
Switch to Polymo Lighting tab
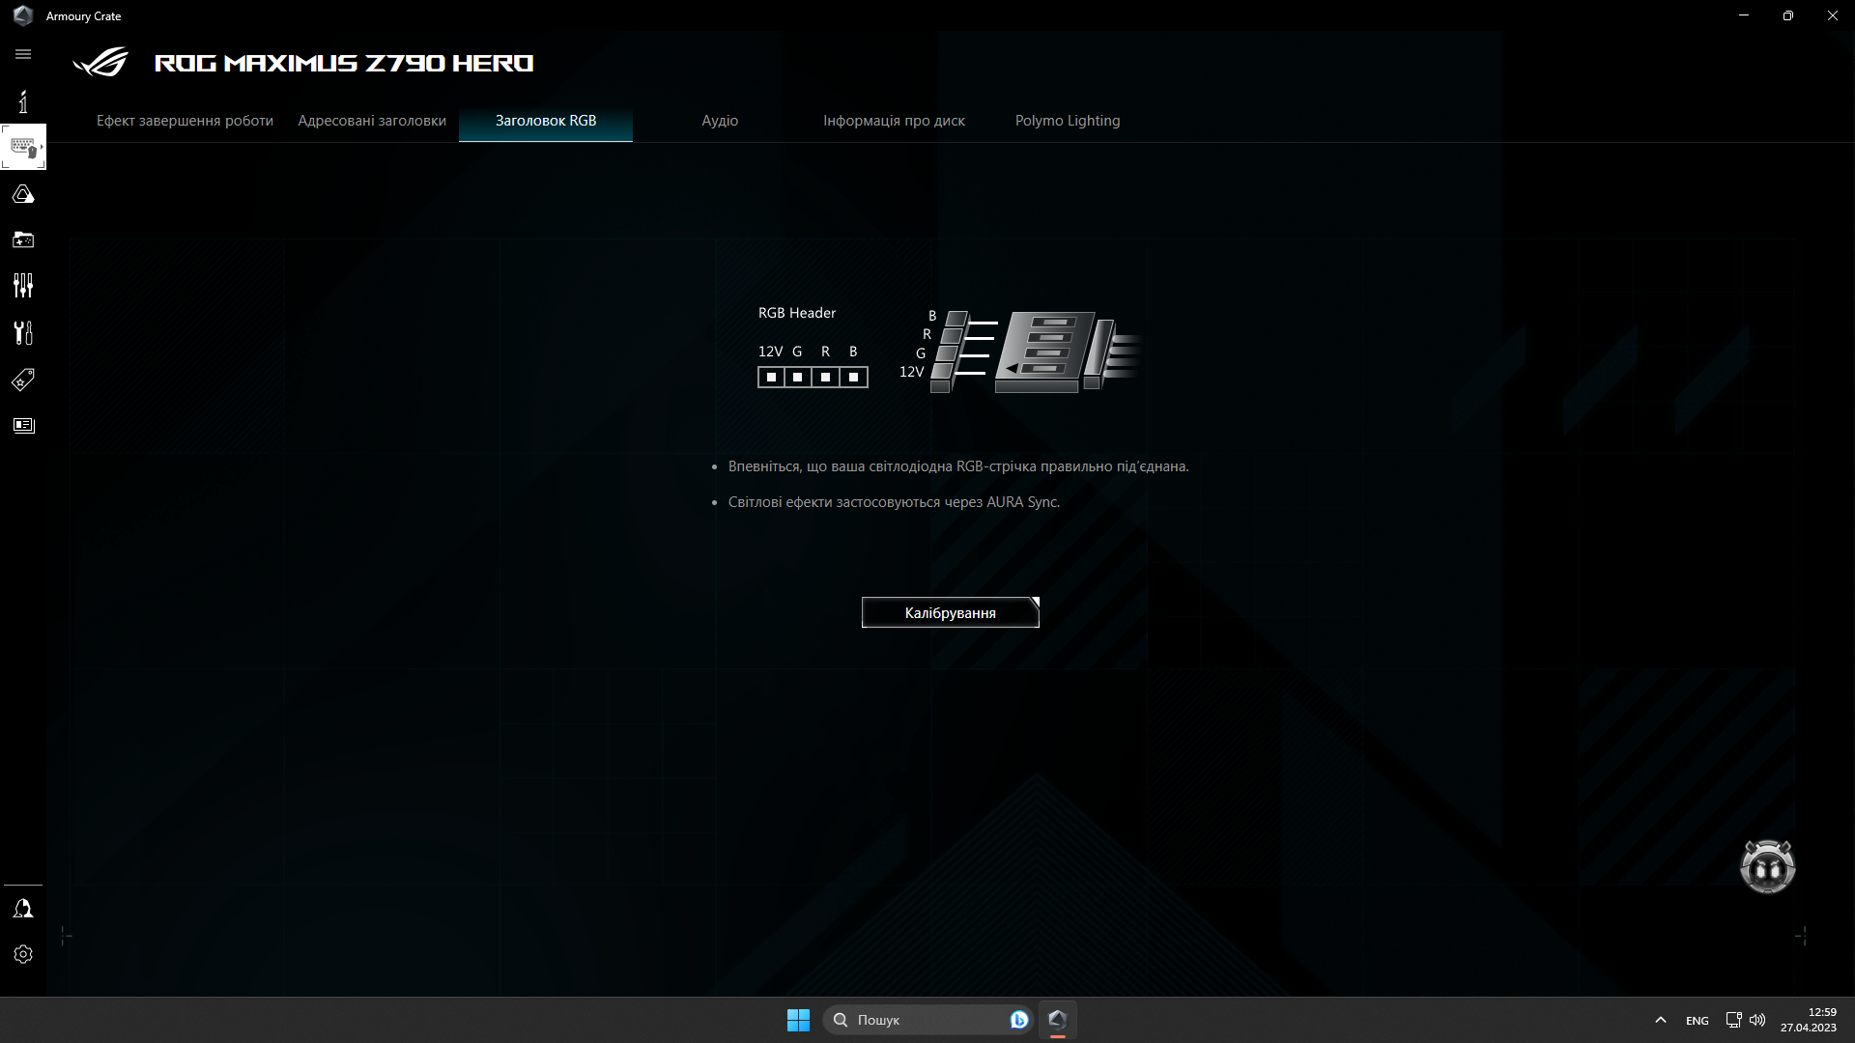tap(1068, 121)
